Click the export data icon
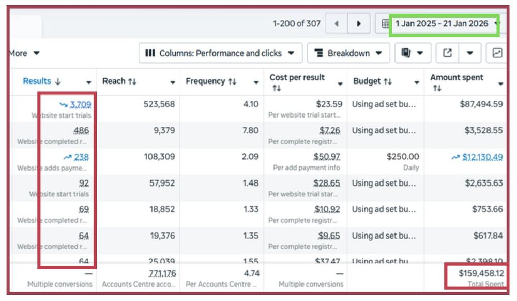This screenshot has height=301, width=517. 447,53
